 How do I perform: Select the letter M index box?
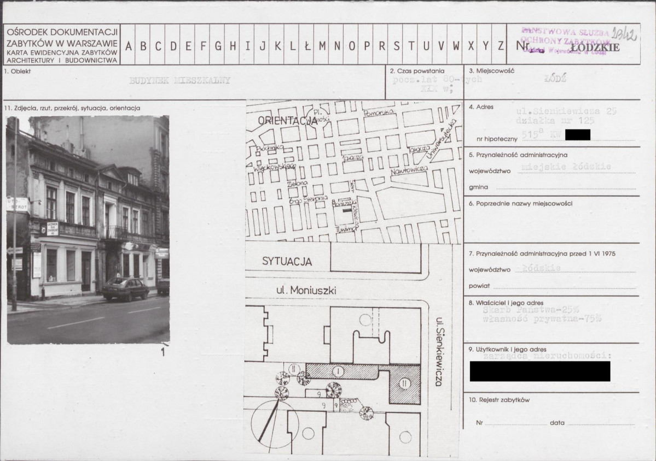click(322, 46)
